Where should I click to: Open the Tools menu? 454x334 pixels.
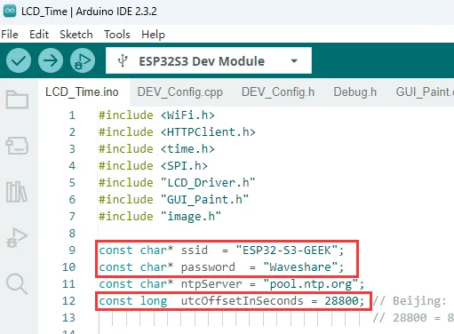[117, 35]
